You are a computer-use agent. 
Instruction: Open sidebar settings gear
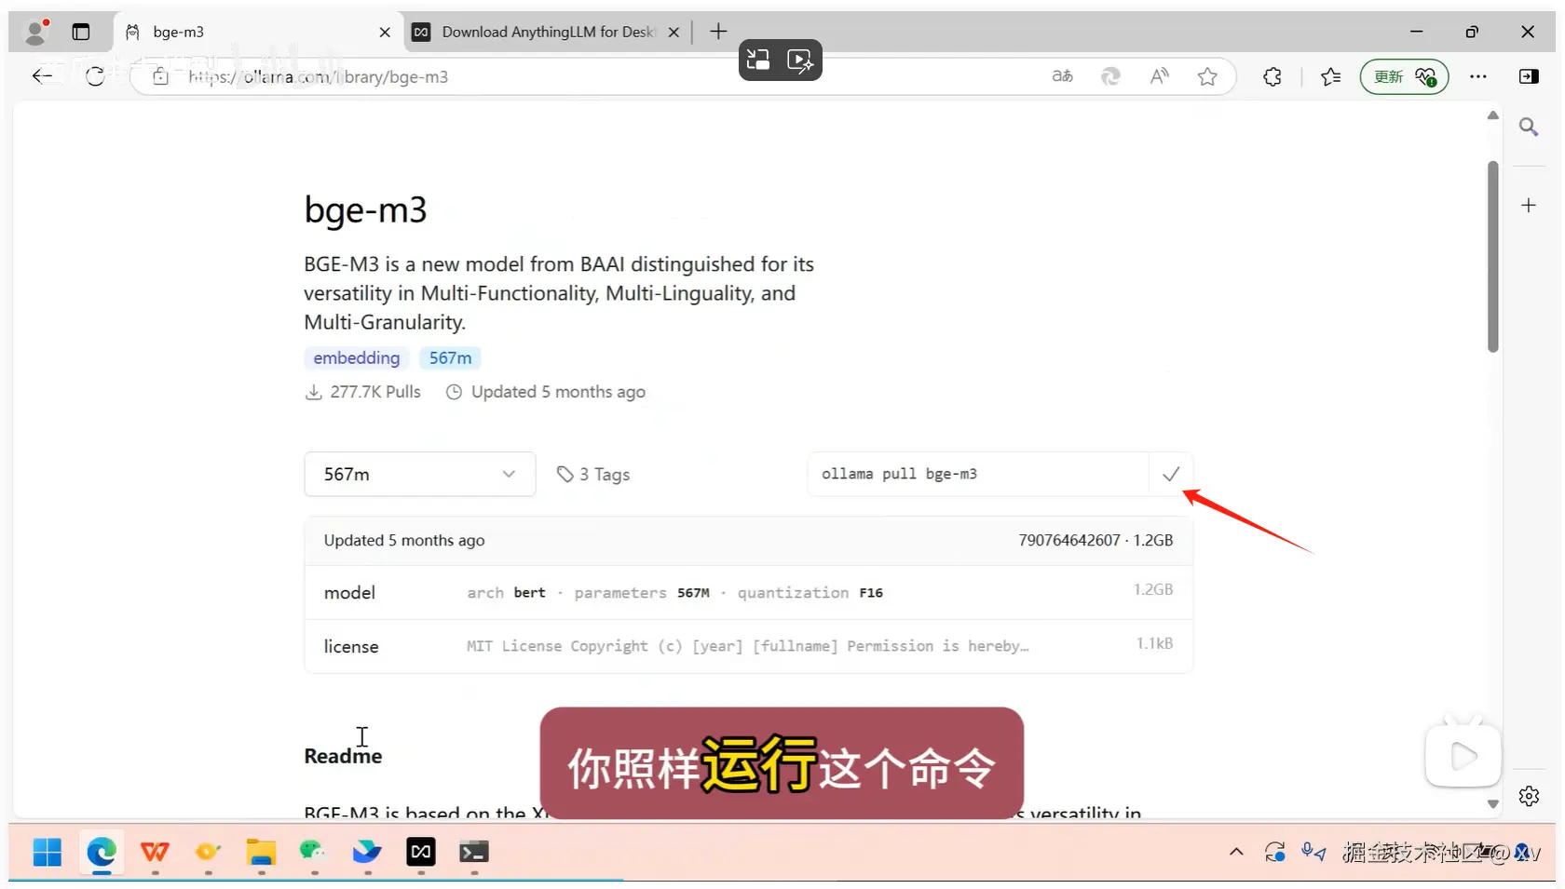1529,796
